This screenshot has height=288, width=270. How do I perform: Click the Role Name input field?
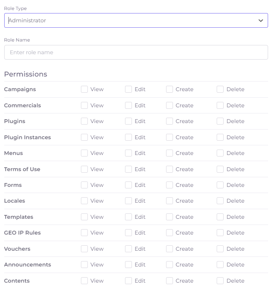(x=136, y=52)
